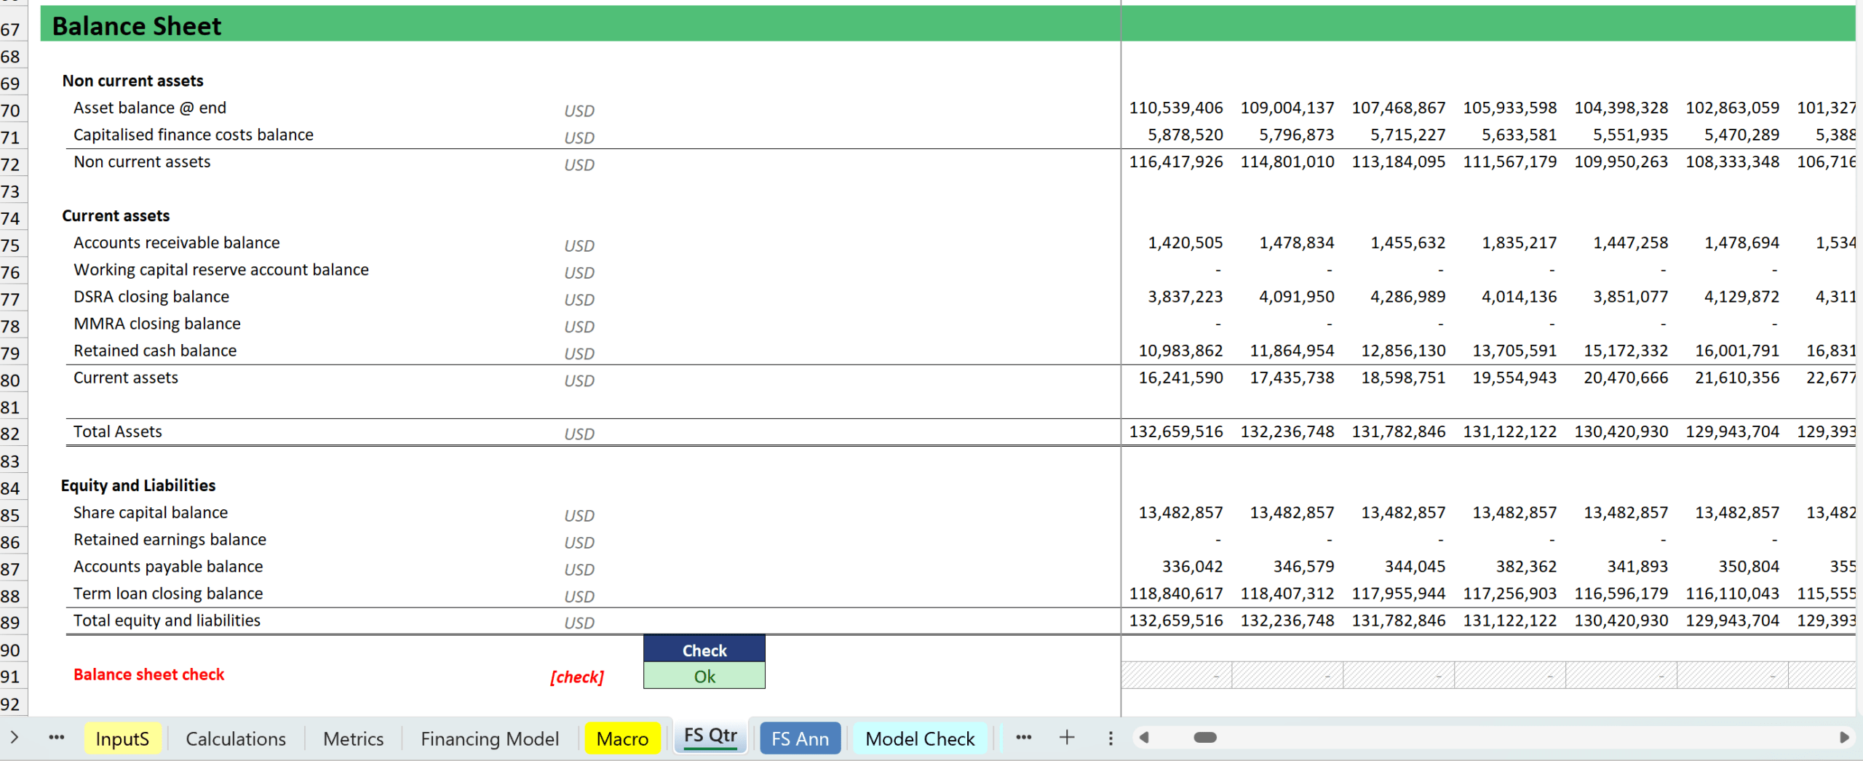Click the horizontal scrollbar thumb

tap(1205, 738)
